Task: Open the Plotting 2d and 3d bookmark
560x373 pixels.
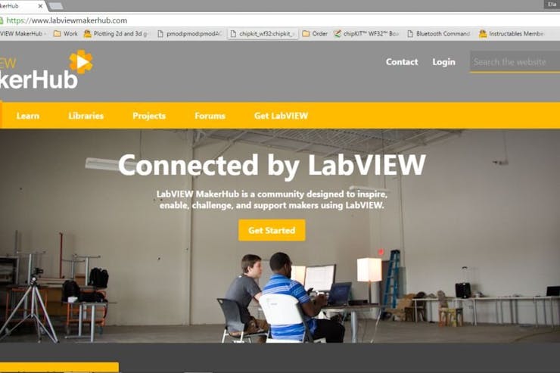Action: pos(116,33)
